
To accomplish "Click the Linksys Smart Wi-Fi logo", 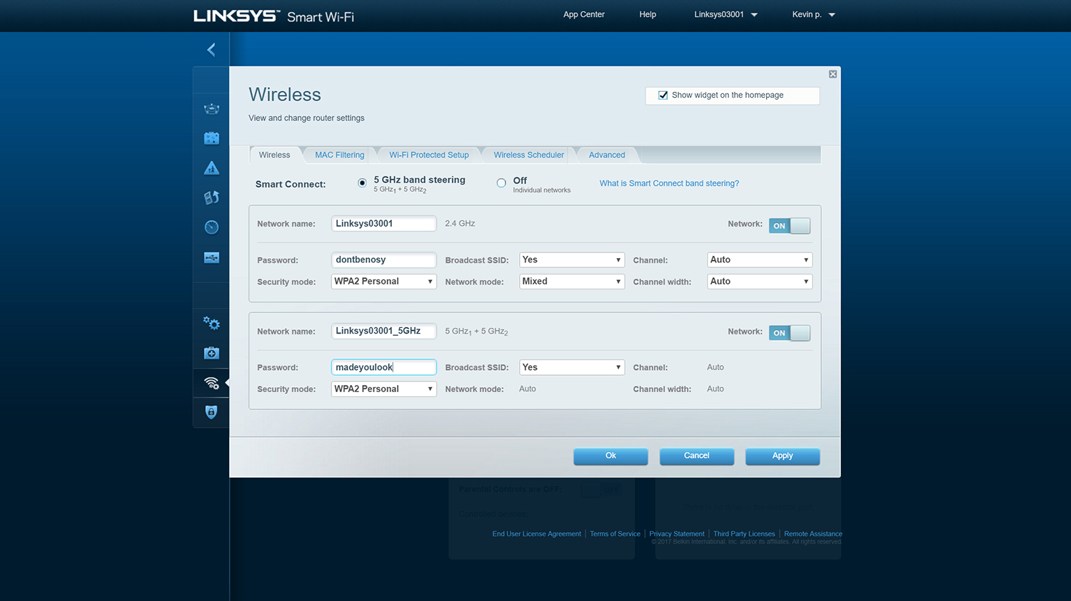I will (x=273, y=16).
